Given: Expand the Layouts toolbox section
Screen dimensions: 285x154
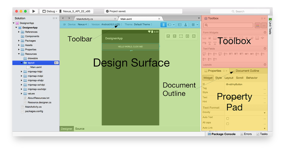Looking at the screenshot, I should click(x=265, y=65).
